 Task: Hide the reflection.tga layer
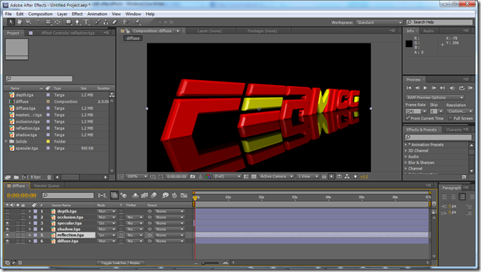click(7, 235)
